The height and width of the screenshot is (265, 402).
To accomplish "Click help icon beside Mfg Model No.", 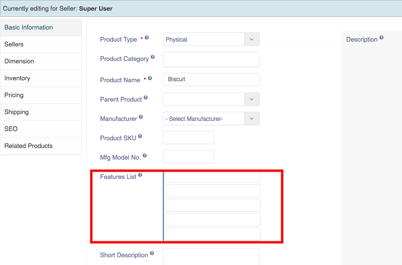I will pyautogui.click(x=144, y=155).
